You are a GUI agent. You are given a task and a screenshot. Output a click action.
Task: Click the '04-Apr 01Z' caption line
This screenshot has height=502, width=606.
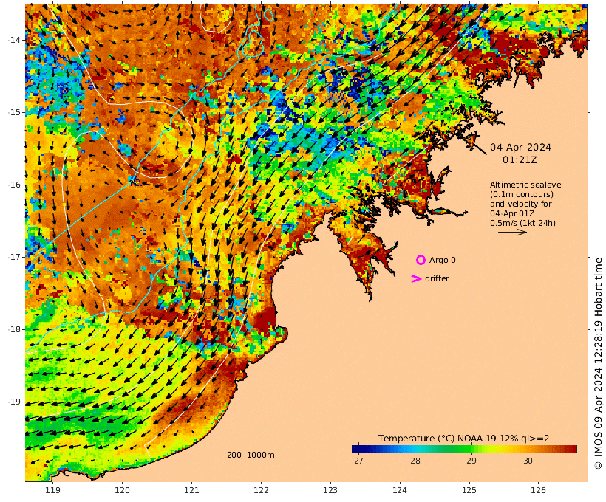[512, 213]
